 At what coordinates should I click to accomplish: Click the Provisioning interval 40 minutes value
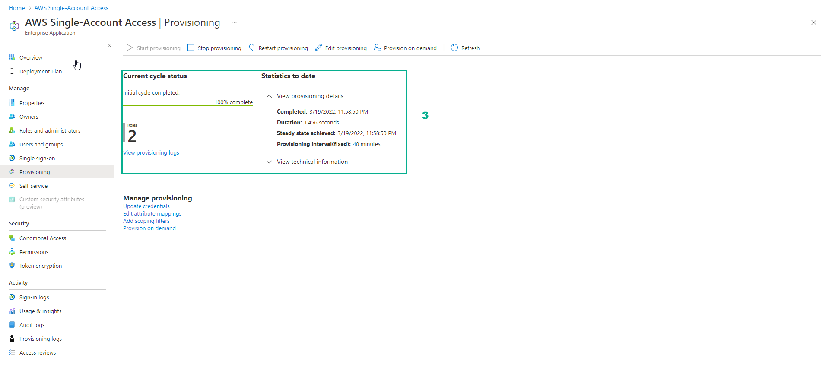click(x=366, y=144)
